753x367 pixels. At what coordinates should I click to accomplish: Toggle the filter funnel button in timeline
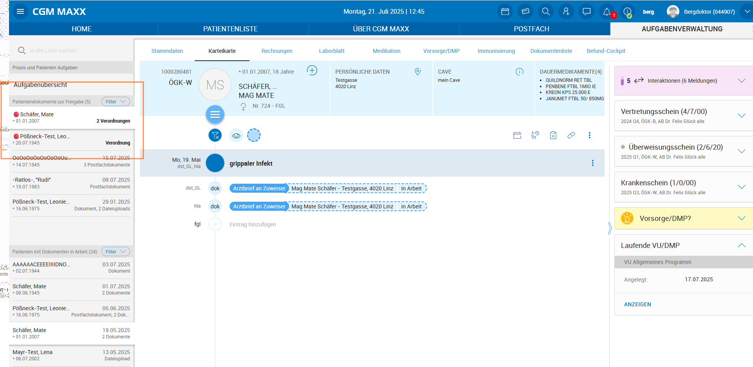(x=215, y=136)
